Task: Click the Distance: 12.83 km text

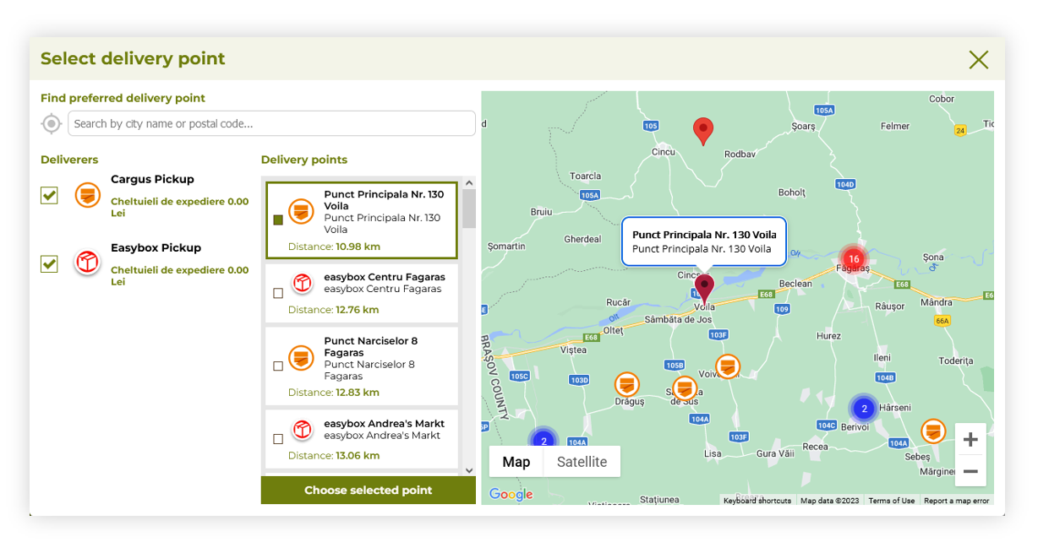Action: pos(333,393)
